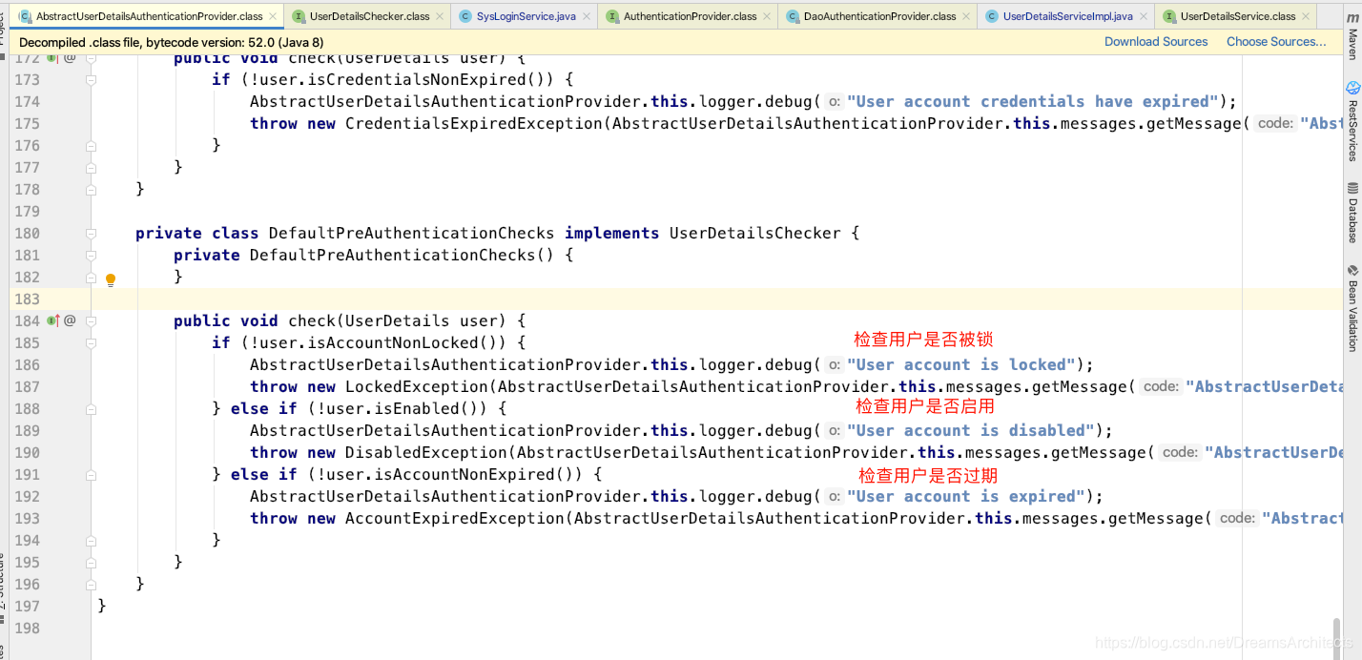Fold the constructor at line 181

[x=92, y=256]
